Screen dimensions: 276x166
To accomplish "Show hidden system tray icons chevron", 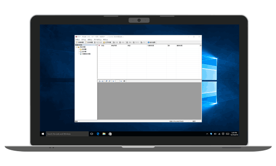I will pyautogui.click(x=207, y=134).
